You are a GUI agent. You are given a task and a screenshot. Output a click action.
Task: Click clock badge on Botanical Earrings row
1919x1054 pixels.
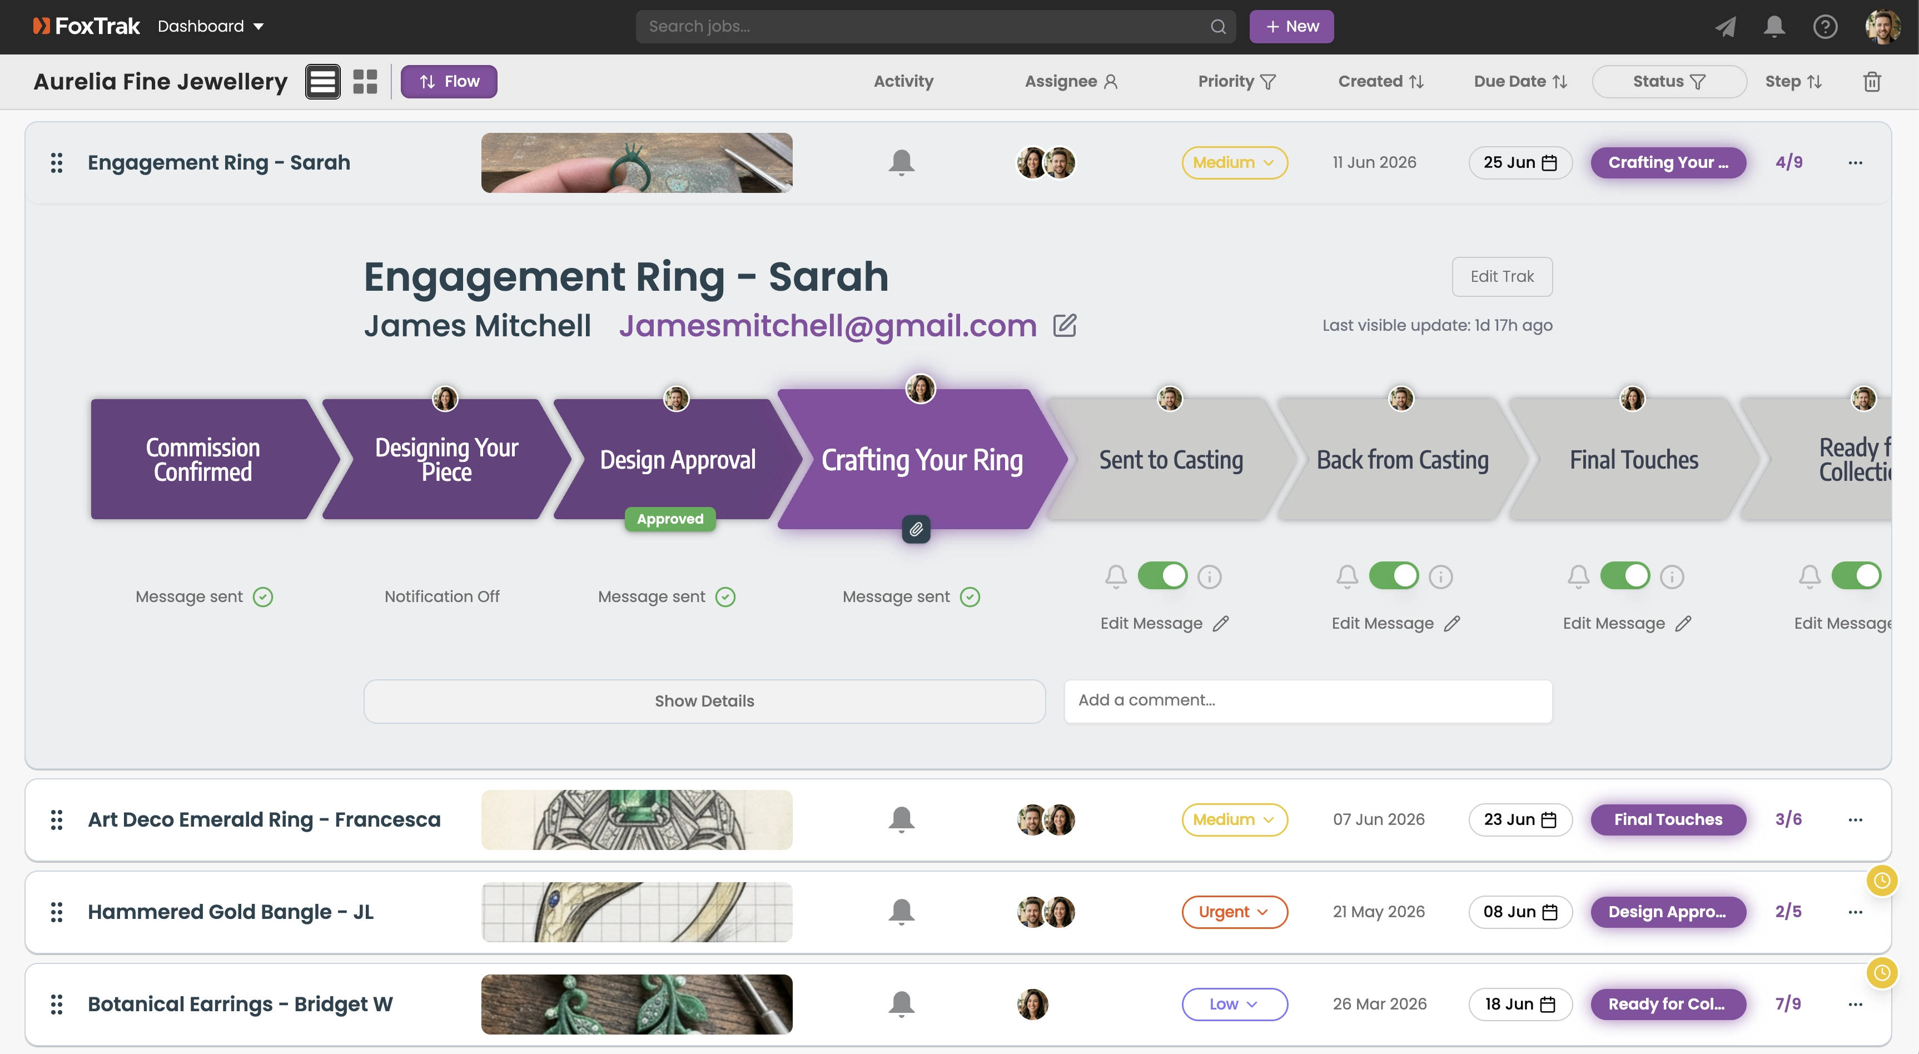point(1882,973)
